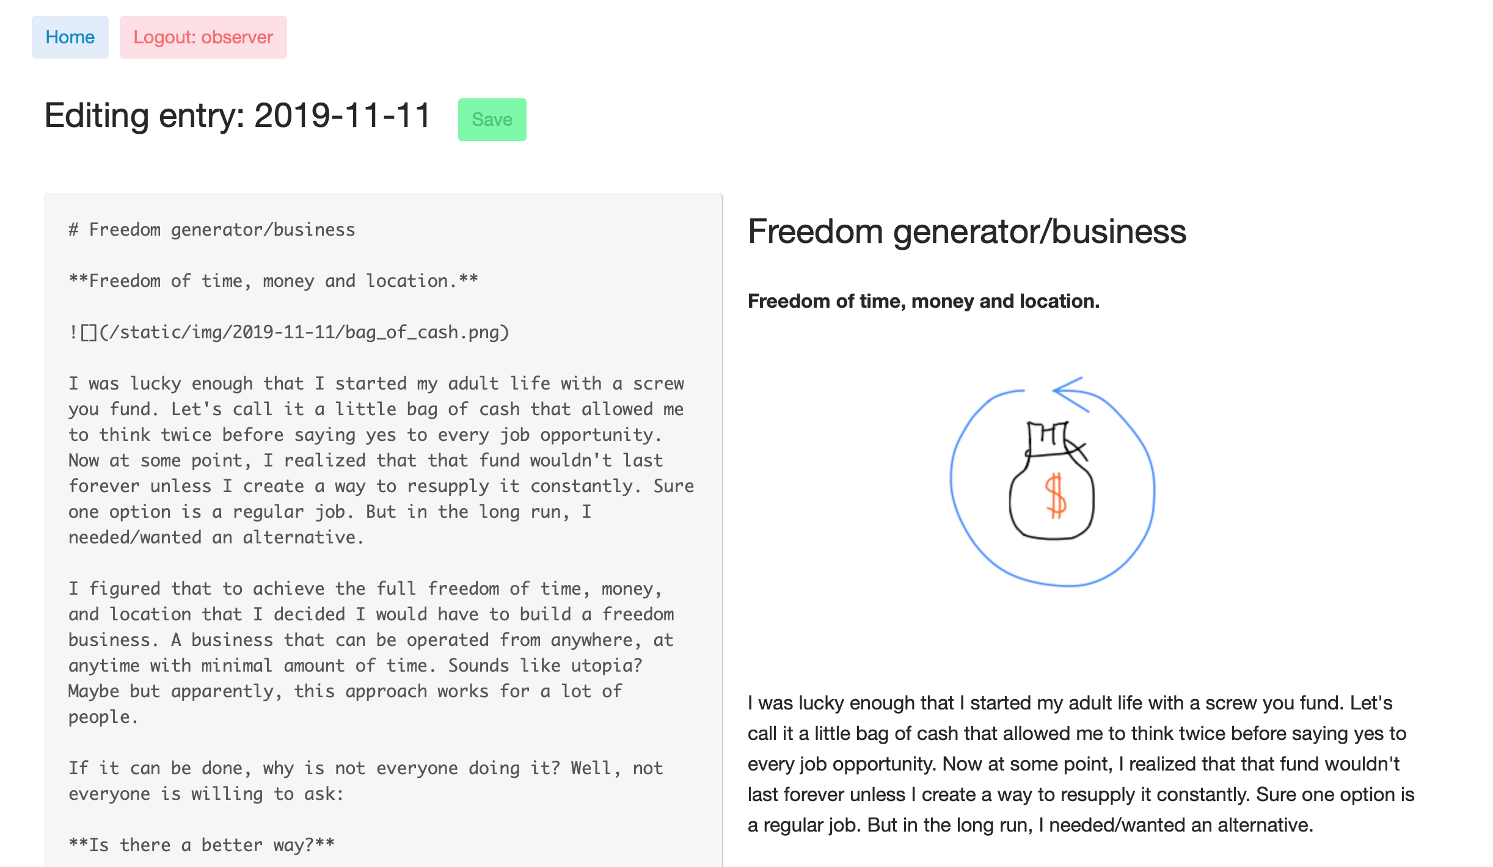Click the bold preview text about freedom of time
The width and height of the screenshot is (1493, 867).
tap(923, 302)
